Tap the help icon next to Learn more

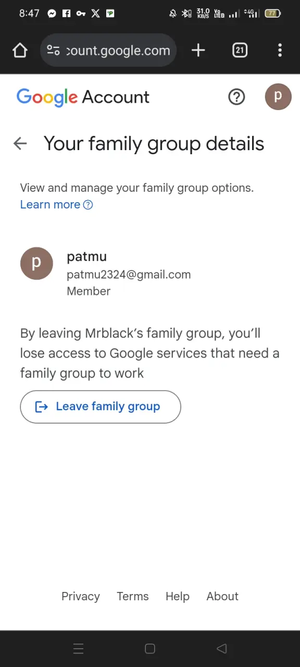point(88,205)
